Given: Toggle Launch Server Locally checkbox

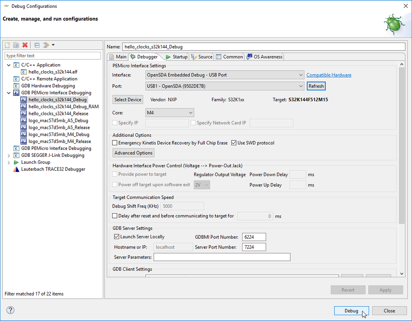Looking at the screenshot, I should pos(117,237).
